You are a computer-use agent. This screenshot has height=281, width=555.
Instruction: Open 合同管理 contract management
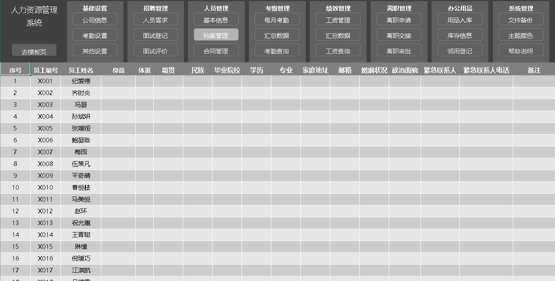click(216, 51)
